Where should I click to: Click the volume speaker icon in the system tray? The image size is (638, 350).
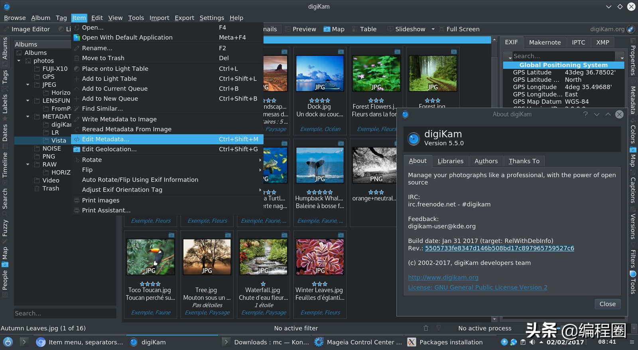coord(532,342)
